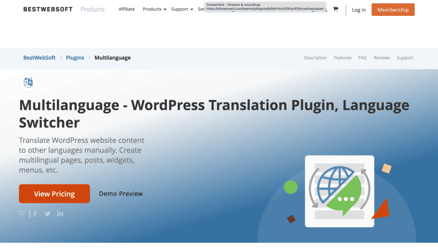
Task: Click the View Pricing button
Action: (54, 193)
